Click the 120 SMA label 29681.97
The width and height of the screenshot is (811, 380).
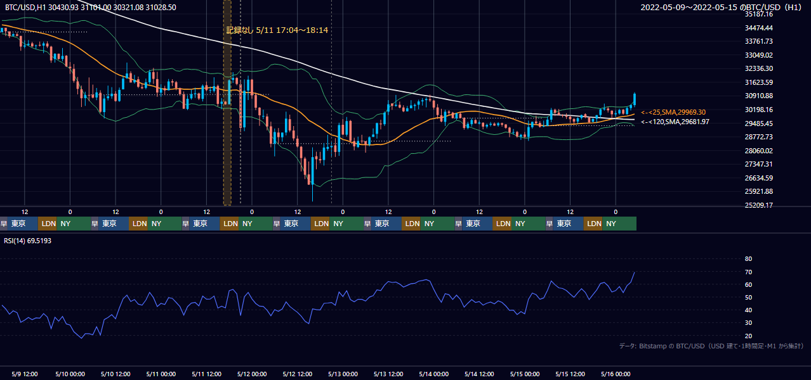[x=675, y=122]
